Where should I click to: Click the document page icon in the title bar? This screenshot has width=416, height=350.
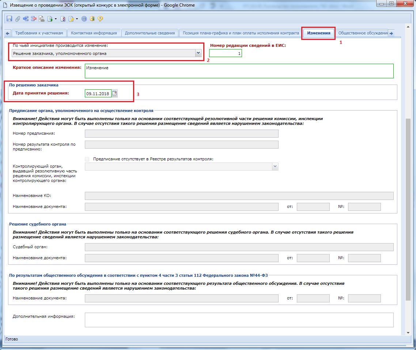click(x=5, y=5)
